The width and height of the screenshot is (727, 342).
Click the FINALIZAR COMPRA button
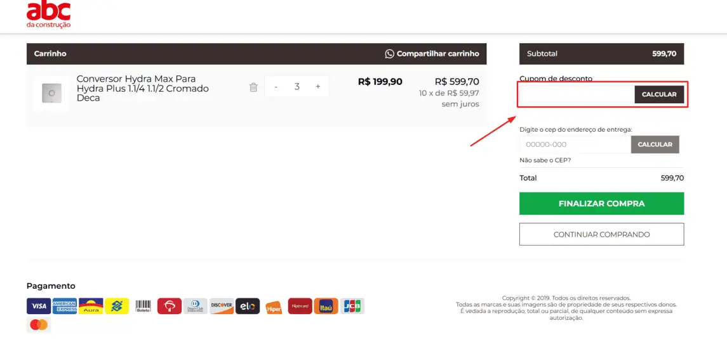point(601,204)
